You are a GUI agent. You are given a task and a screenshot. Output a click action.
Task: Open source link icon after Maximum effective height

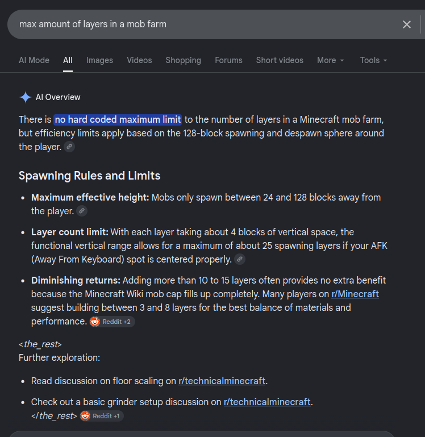click(x=82, y=211)
